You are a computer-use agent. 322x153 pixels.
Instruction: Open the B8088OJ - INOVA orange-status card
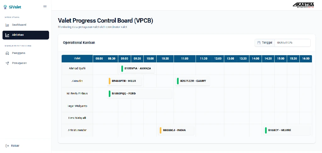tap(176, 130)
